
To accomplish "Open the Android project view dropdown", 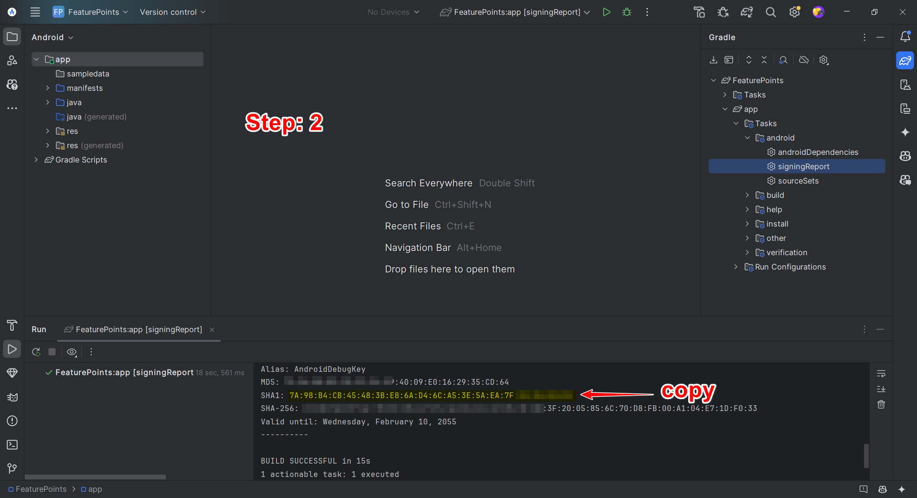I will pos(52,37).
